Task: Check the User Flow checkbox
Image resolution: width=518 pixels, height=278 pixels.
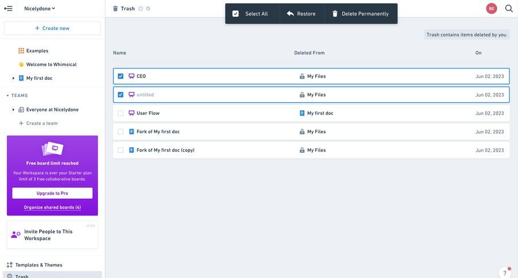Action: pyautogui.click(x=120, y=113)
